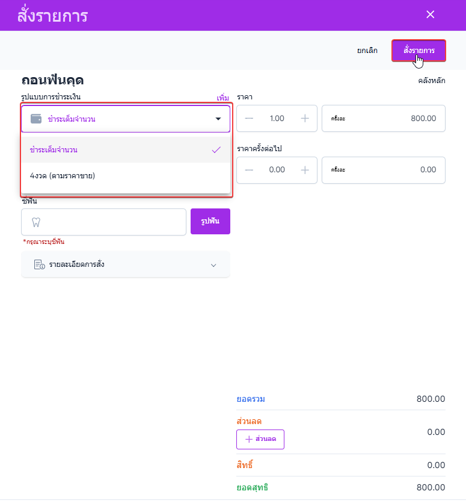Click the ยกเลิก button
This screenshot has width=466, height=503.
click(x=367, y=51)
